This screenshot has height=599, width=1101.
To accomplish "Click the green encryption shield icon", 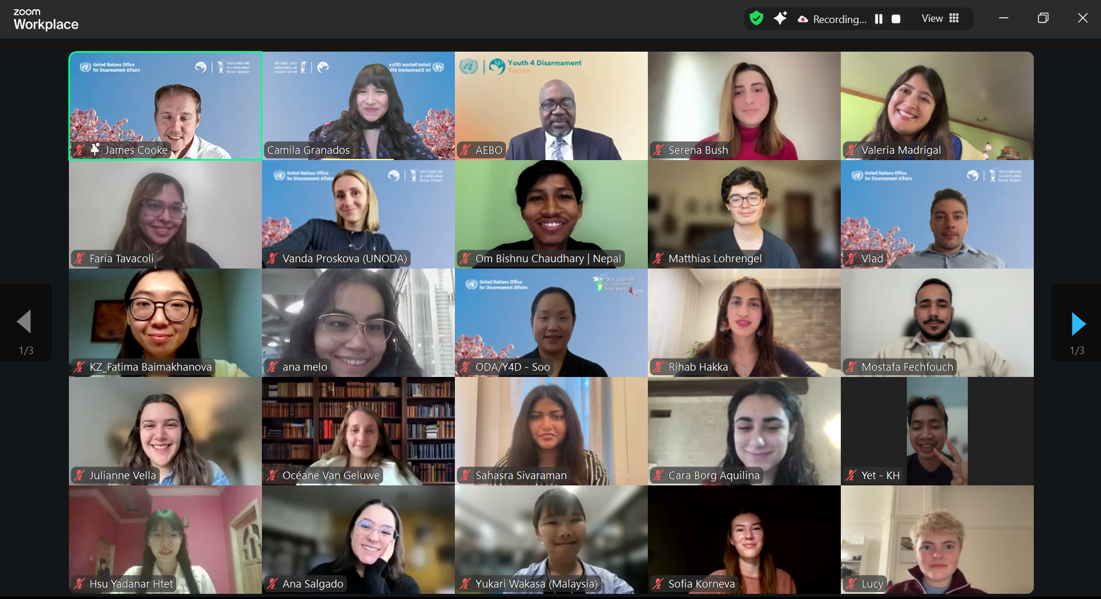I will tap(756, 18).
